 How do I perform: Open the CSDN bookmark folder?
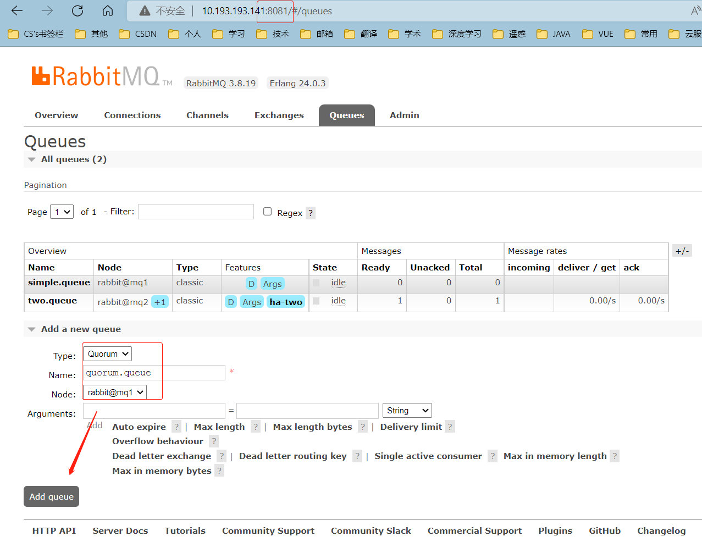pos(138,34)
